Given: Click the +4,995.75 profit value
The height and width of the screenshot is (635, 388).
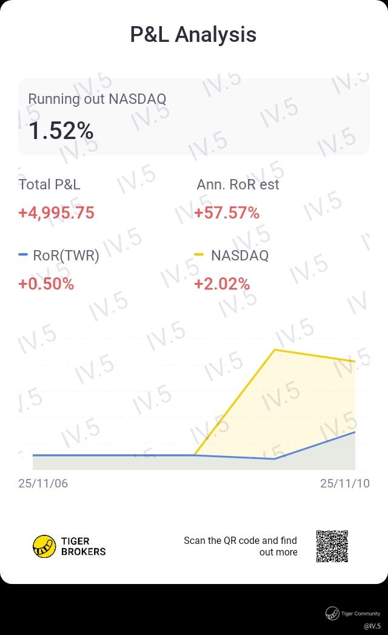Looking at the screenshot, I should click(x=56, y=212).
